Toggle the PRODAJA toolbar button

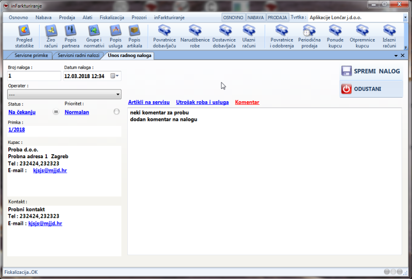pyautogui.click(x=278, y=17)
